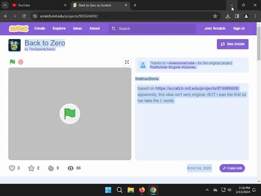261x196 pixels.
Task: Click the Scratch logo
Action: tap(19, 29)
